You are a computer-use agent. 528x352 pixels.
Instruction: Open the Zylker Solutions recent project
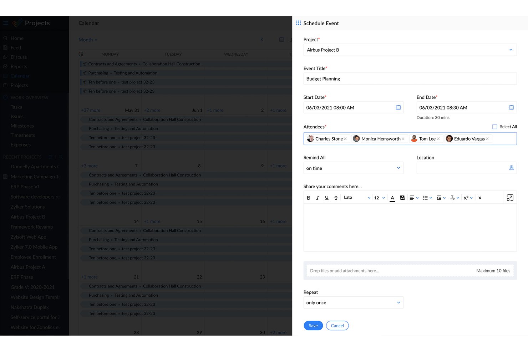[28, 207]
